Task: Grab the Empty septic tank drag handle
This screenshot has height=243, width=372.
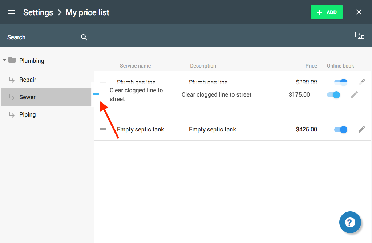Action: pos(103,129)
